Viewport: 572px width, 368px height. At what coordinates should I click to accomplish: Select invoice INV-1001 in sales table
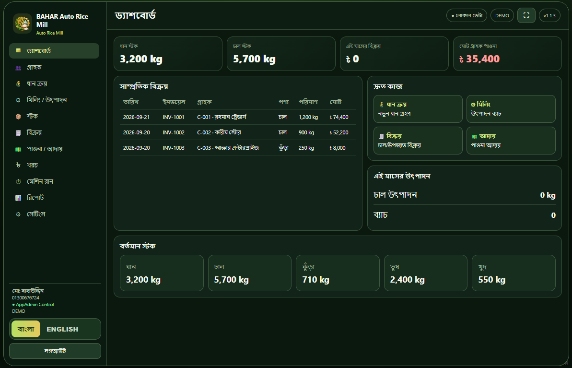pyautogui.click(x=173, y=117)
